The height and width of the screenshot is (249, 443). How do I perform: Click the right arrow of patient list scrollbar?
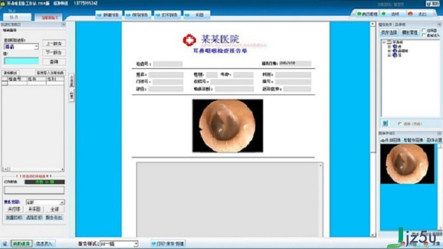pos(62,169)
